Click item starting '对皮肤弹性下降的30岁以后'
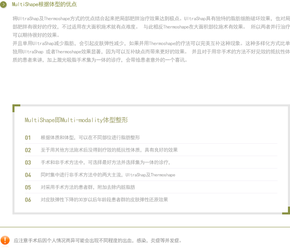Image resolution: width=290 pixels, height=248 pixels. pyautogui.click(x=104, y=200)
